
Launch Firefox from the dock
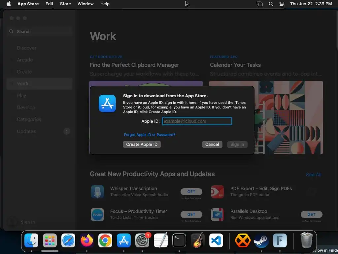87,240
